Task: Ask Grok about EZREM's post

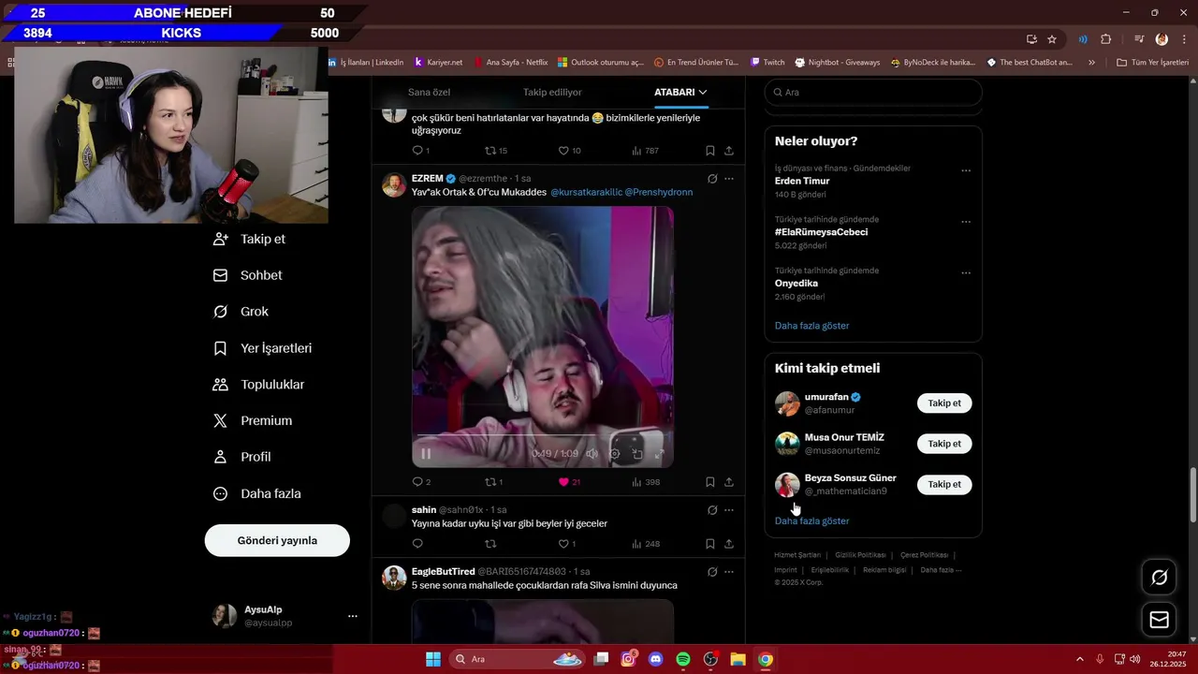Action: (712, 179)
